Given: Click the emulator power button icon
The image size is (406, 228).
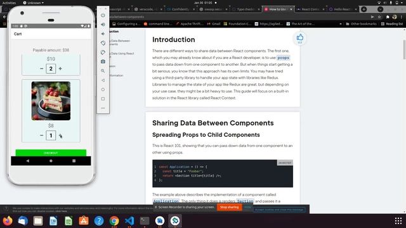Looking at the screenshot, I should 103,15.
